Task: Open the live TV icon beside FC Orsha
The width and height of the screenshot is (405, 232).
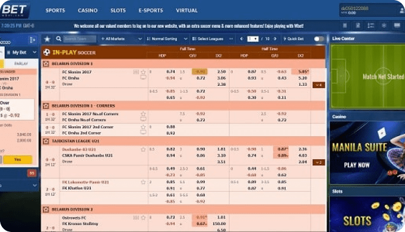Action: pyautogui.click(x=143, y=78)
